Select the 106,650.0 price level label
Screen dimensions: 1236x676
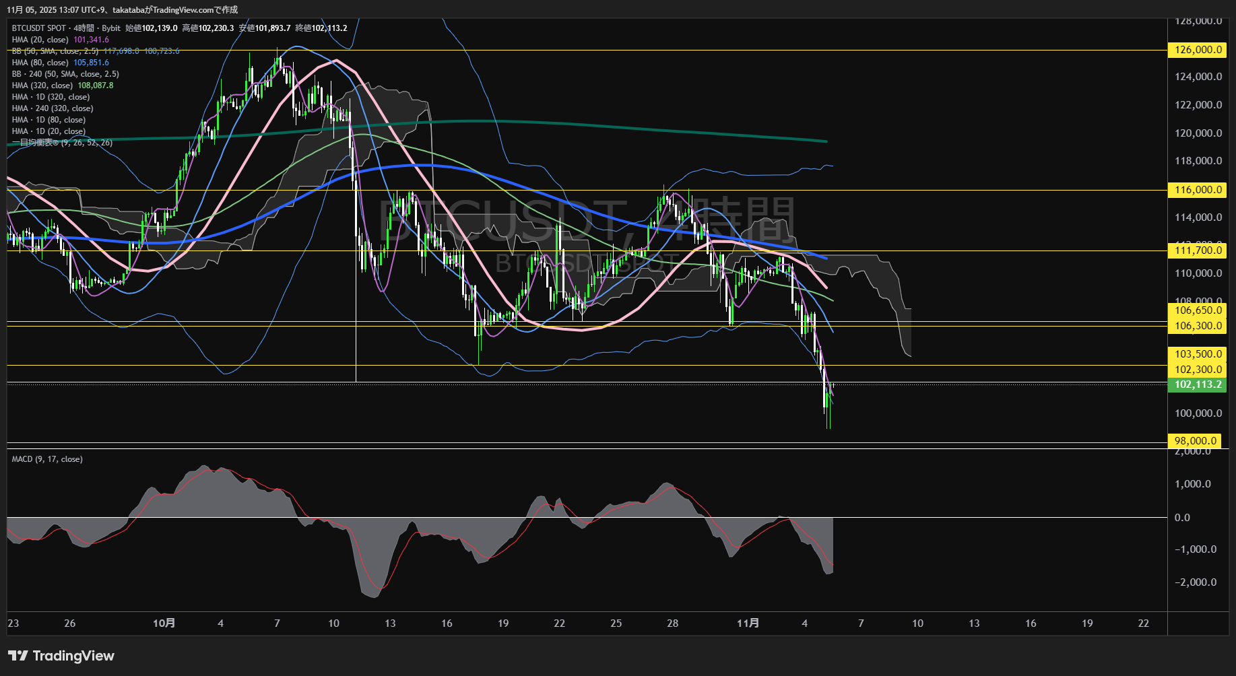click(x=1198, y=310)
